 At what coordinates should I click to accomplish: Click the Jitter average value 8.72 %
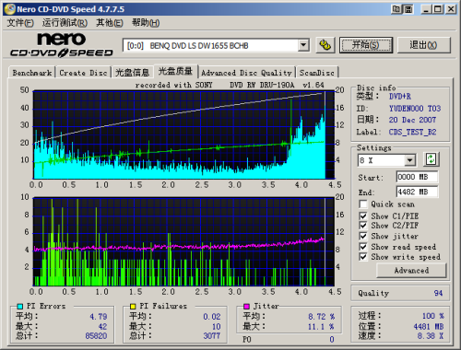(x=322, y=317)
